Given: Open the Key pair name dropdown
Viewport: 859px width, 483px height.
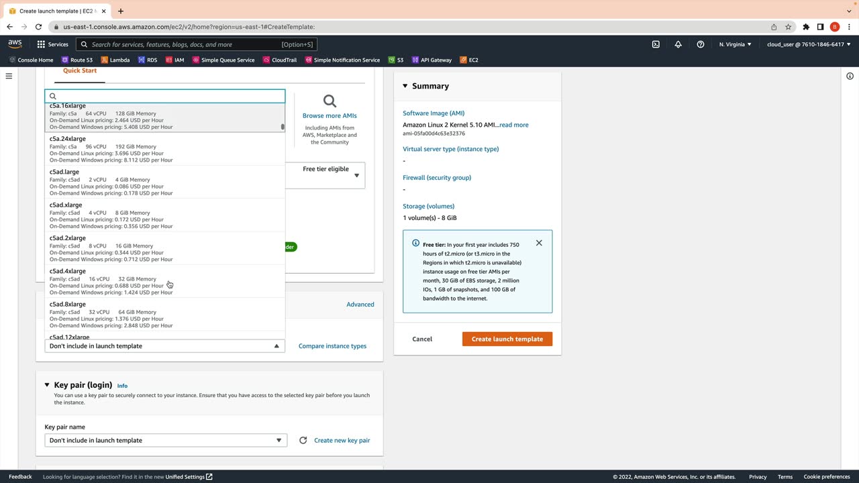Looking at the screenshot, I should [166, 440].
